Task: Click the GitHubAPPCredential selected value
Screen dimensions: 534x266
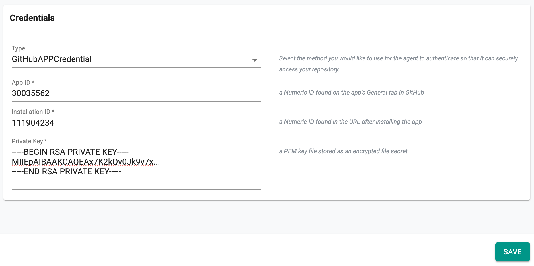Action: pyautogui.click(x=52, y=59)
